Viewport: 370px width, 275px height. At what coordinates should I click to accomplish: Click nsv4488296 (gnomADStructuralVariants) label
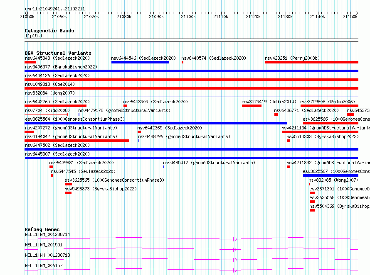(x=184, y=136)
